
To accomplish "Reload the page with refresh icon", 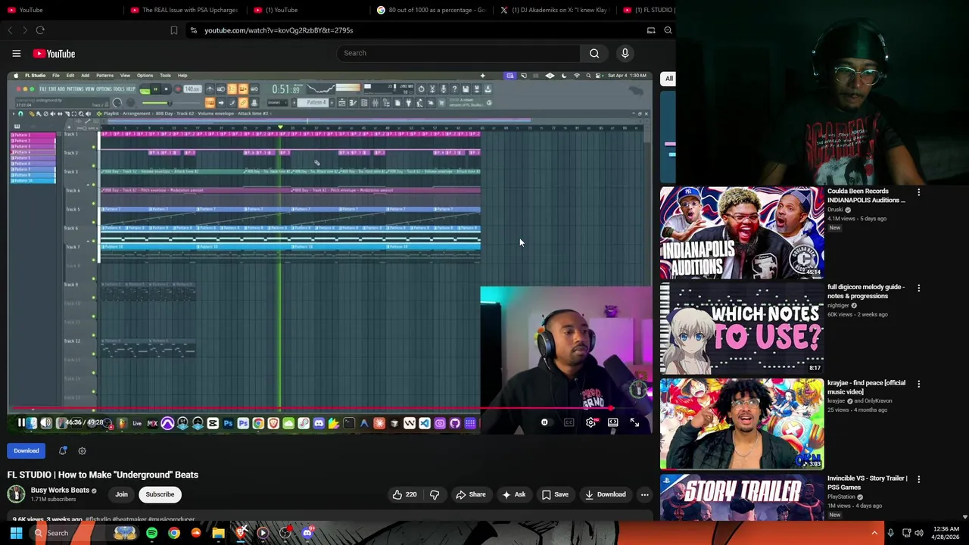I will (x=40, y=30).
